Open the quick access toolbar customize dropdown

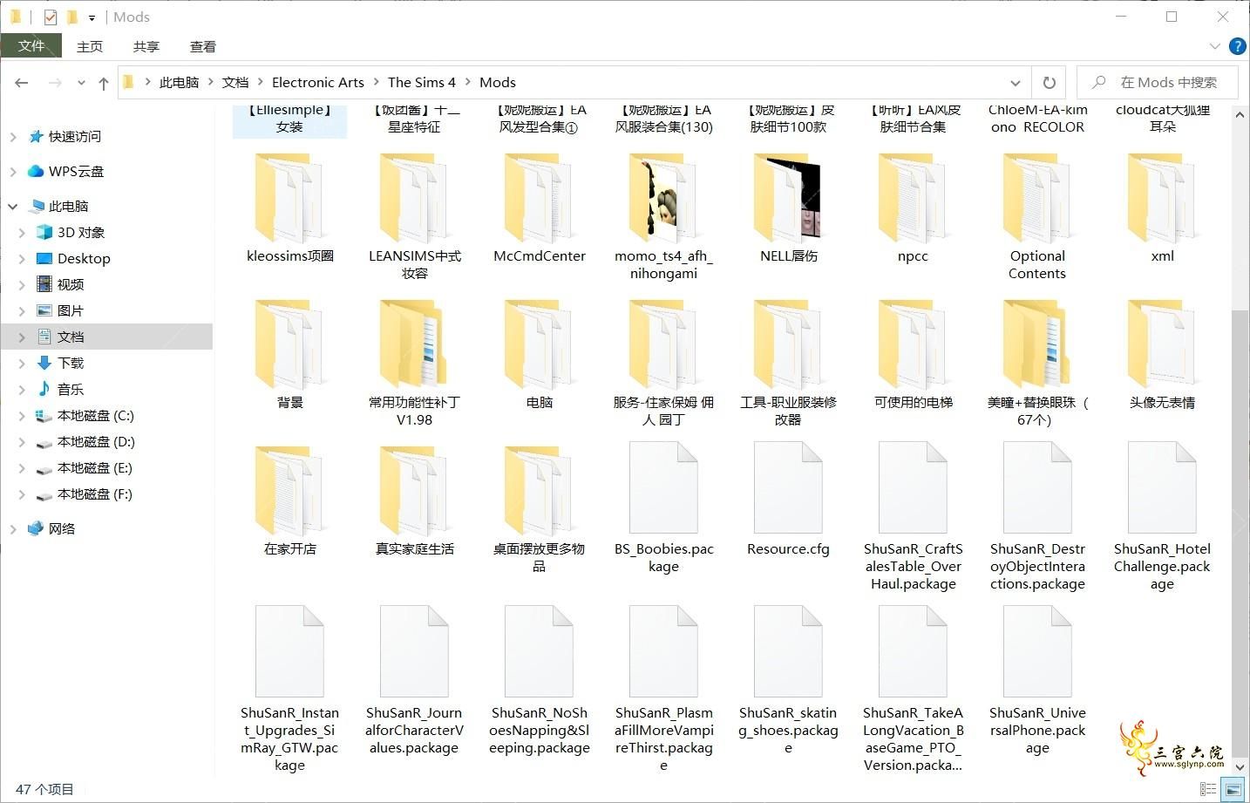[x=92, y=17]
